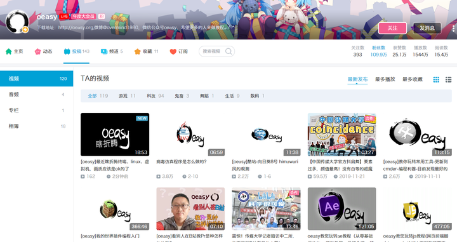Sort videos by 最多收藏
Viewport: 457px width, 242px height.
(413, 79)
